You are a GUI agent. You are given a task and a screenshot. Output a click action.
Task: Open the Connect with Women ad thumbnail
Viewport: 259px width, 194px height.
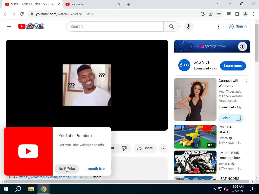[195, 100]
